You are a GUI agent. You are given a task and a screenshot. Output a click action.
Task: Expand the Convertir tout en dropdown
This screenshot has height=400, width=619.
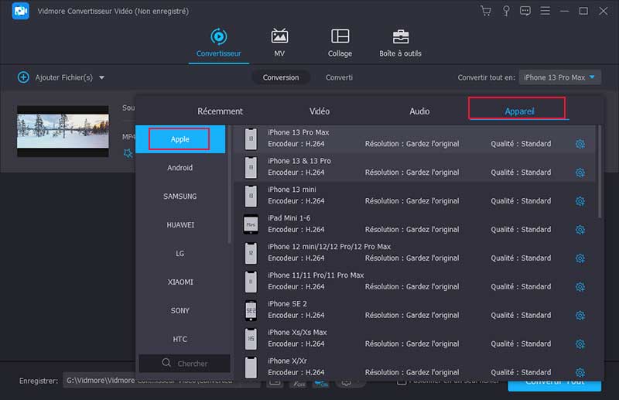(560, 77)
